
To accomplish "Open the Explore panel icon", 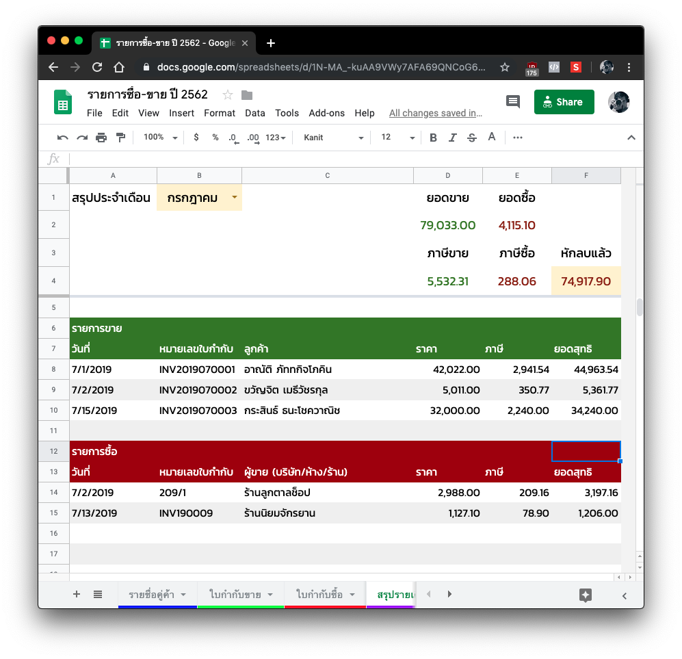I will pyautogui.click(x=586, y=595).
